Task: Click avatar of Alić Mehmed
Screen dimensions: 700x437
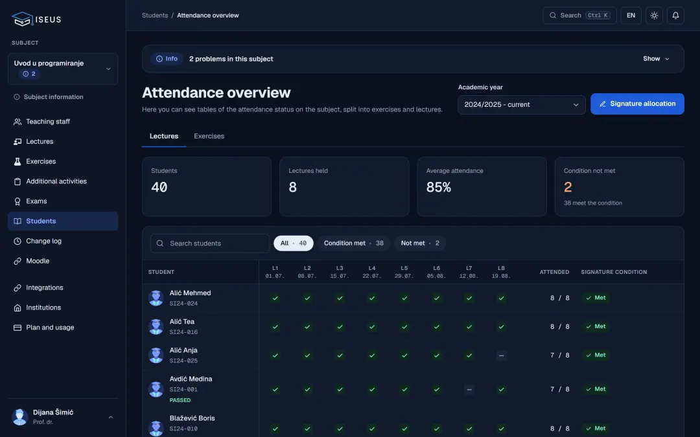Action: (156, 298)
